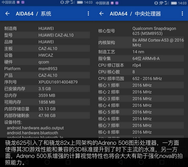Select the CPU 频率范围 652 - 2016 MHz row
188x167 pixels.
[x=141, y=79]
